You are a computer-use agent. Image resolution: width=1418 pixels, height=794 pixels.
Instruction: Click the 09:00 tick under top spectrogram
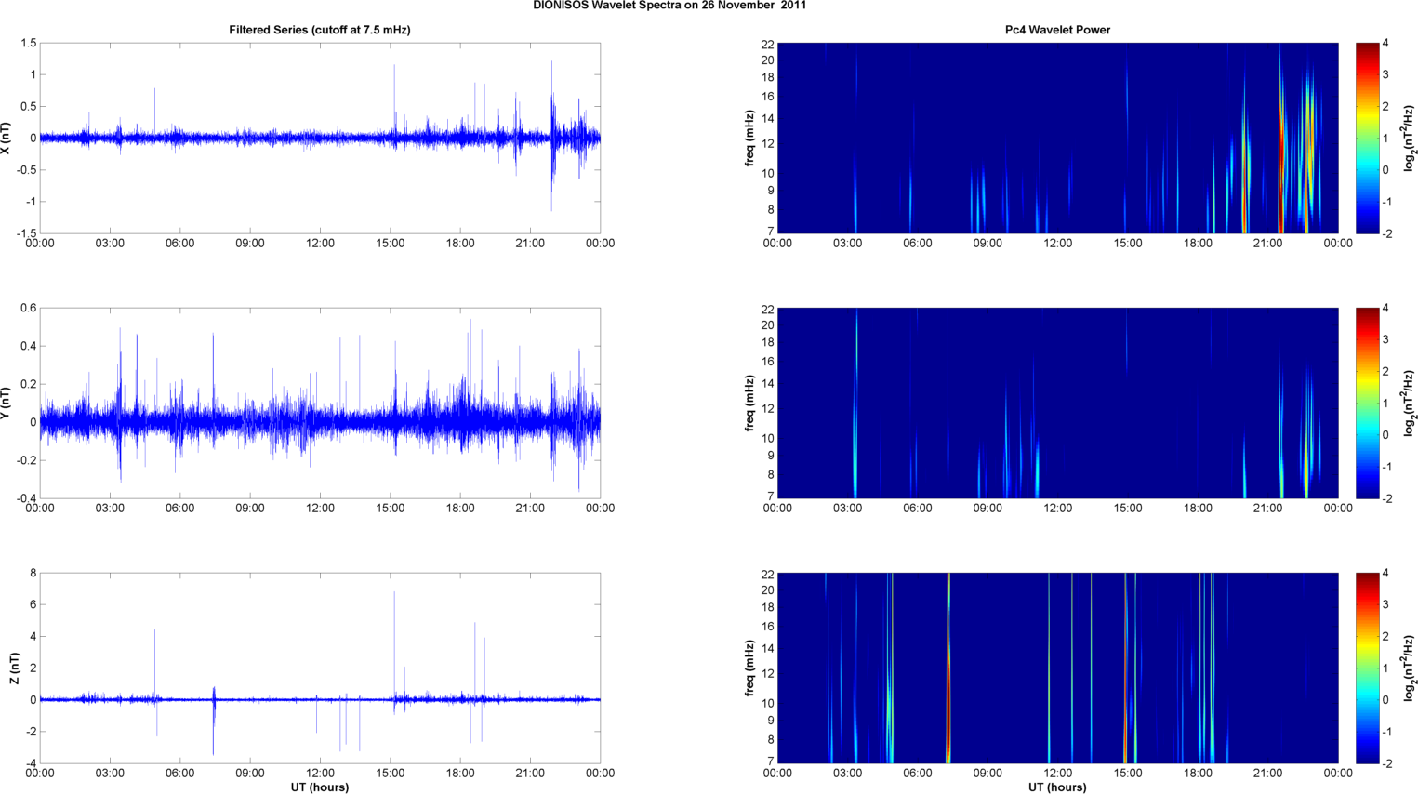(x=987, y=244)
